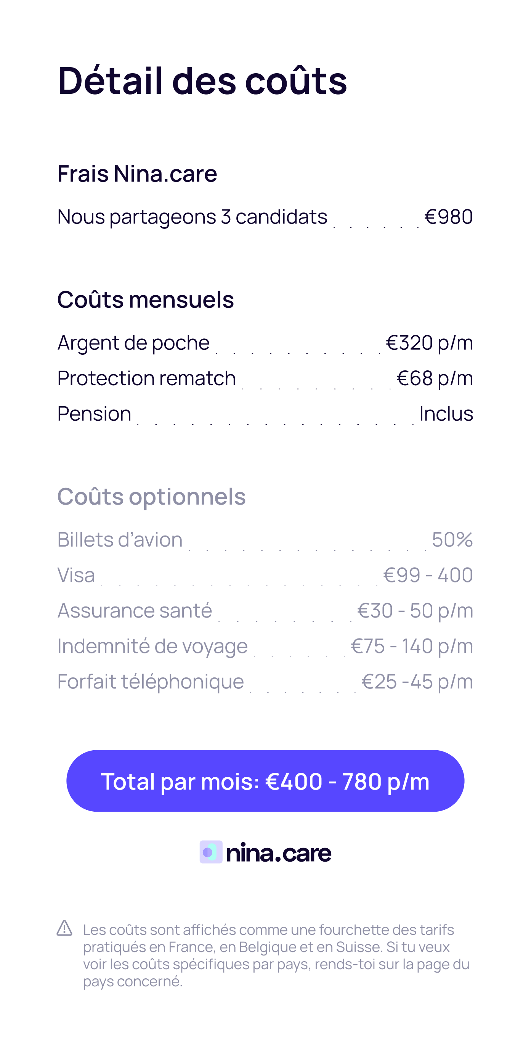The image size is (531, 1047).
Task: Select the Billets d'avion label
Action: click(x=120, y=540)
